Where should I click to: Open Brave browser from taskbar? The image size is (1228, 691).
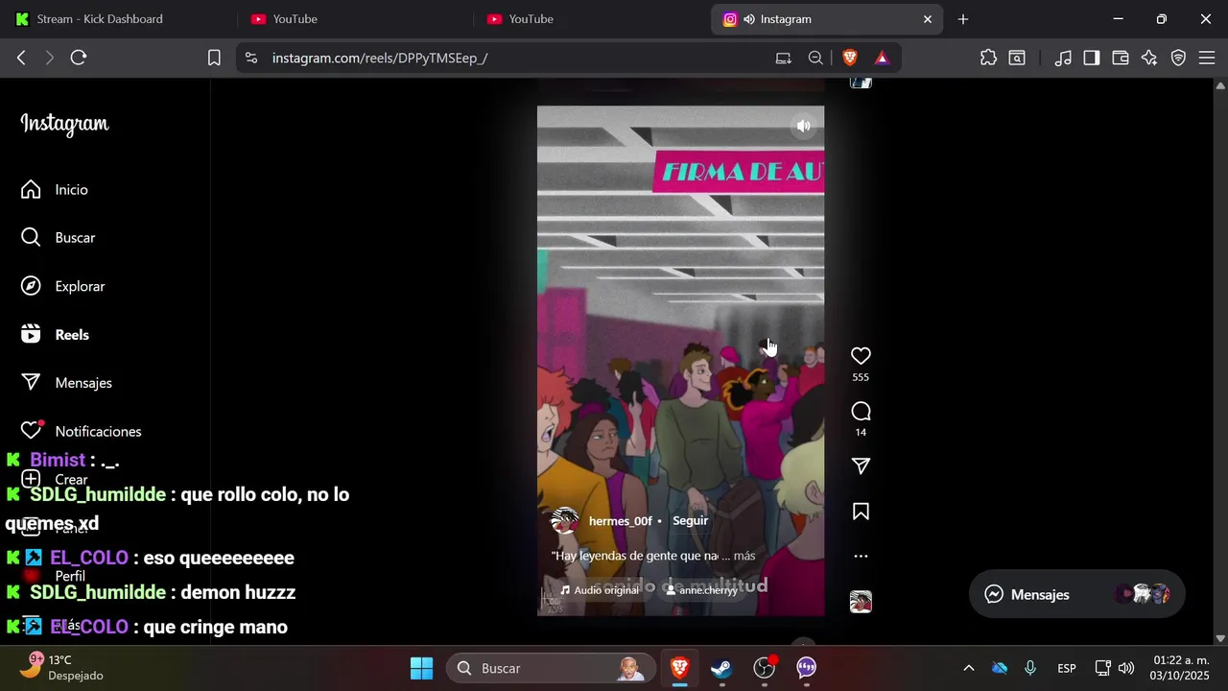point(679,668)
